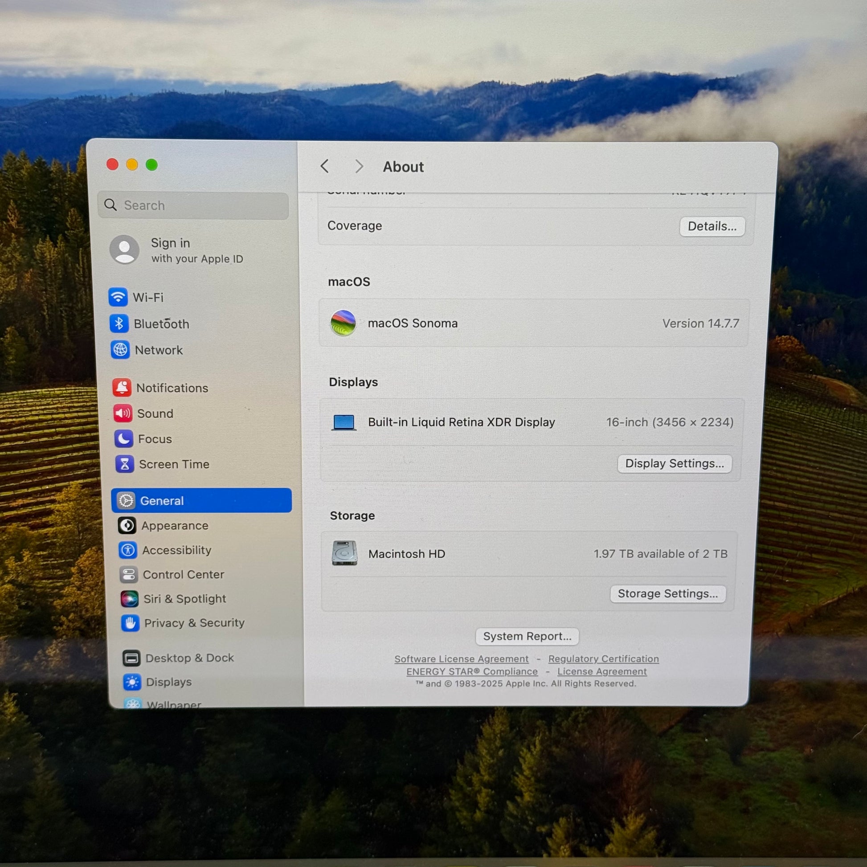Go back with the left chevron
867x867 pixels.
(x=325, y=167)
